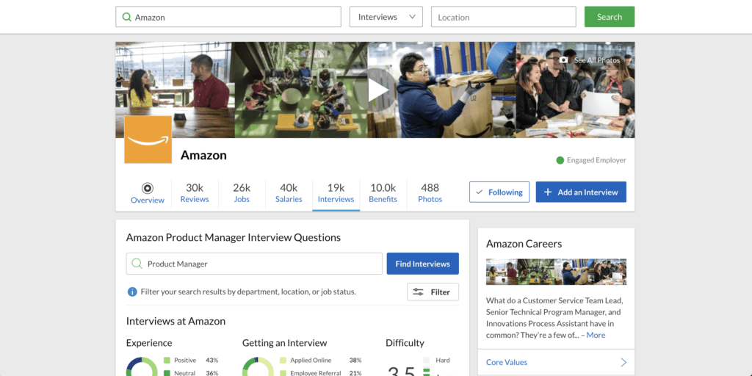Click the magnifier icon in Product Manager field
Viewport: 752px width, 376px height.
tap(137, 264)
